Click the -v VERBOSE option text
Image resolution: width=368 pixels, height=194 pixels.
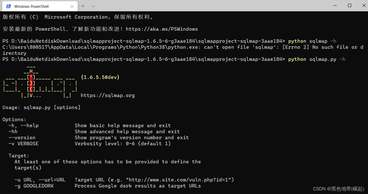(23, 143)
